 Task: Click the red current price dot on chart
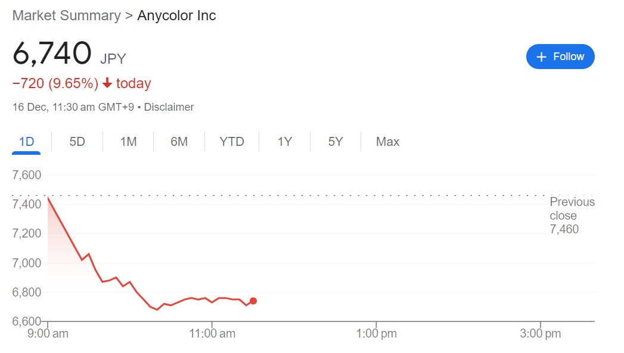point(253,301)
